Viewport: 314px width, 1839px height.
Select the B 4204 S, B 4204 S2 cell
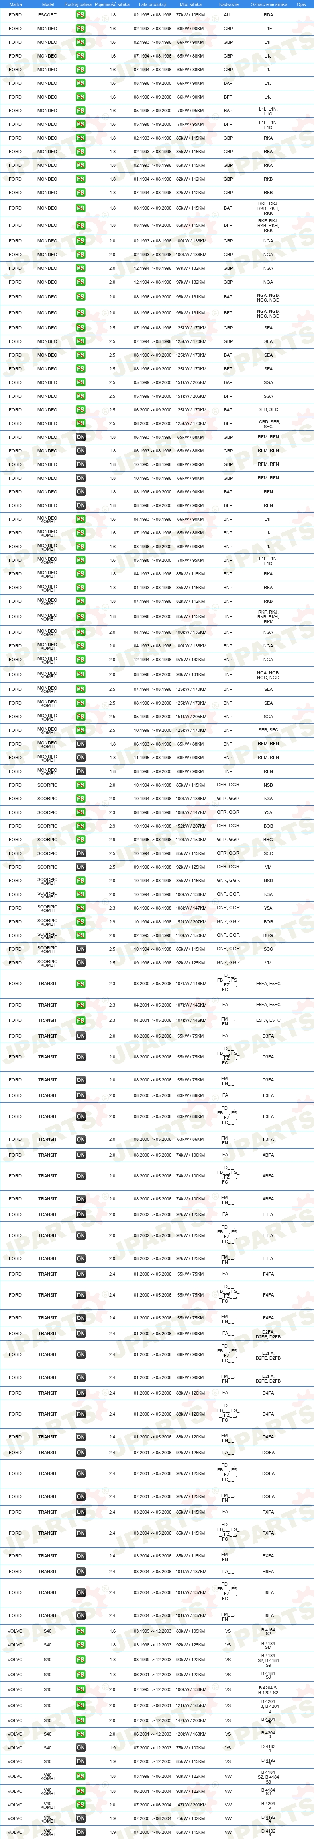(269, 1689)
